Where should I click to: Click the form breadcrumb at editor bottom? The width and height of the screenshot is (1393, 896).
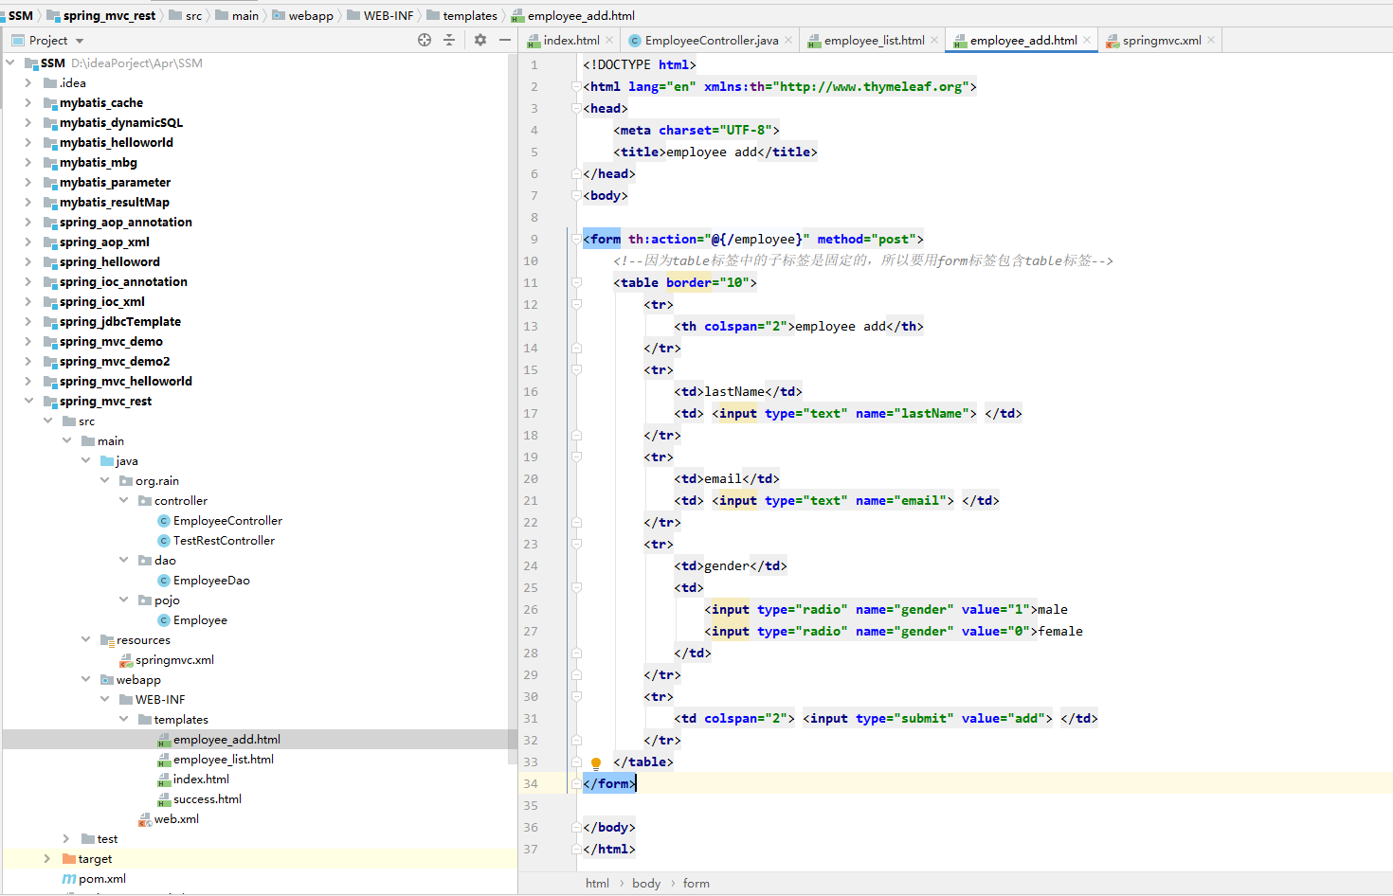tap(696, 883)
